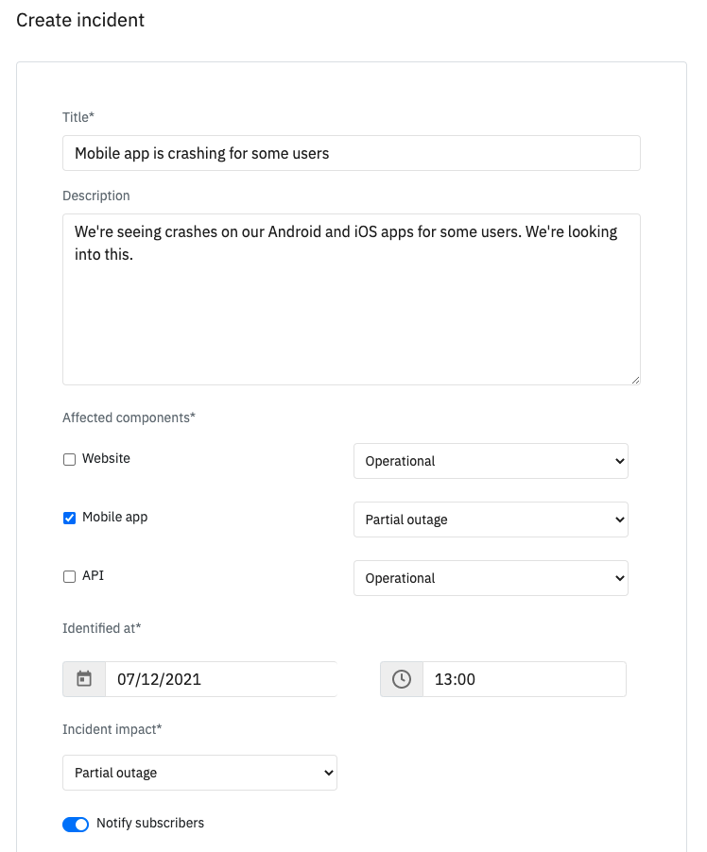Open the Website status dropdown
The image size is (707, 852).
tap(491, 461)
